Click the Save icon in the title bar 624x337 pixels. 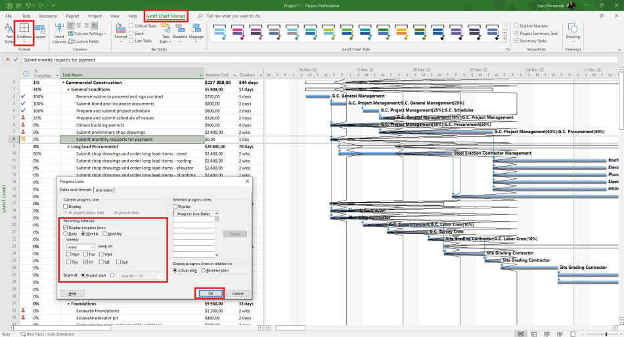10,5
